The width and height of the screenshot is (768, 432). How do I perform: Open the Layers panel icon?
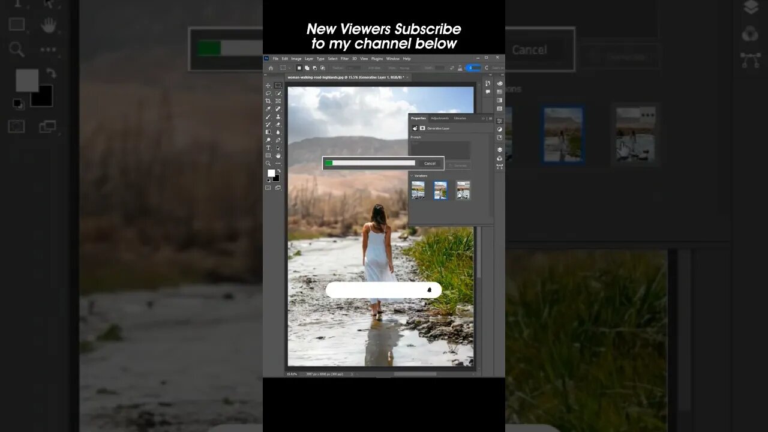(x=500, y=149)
